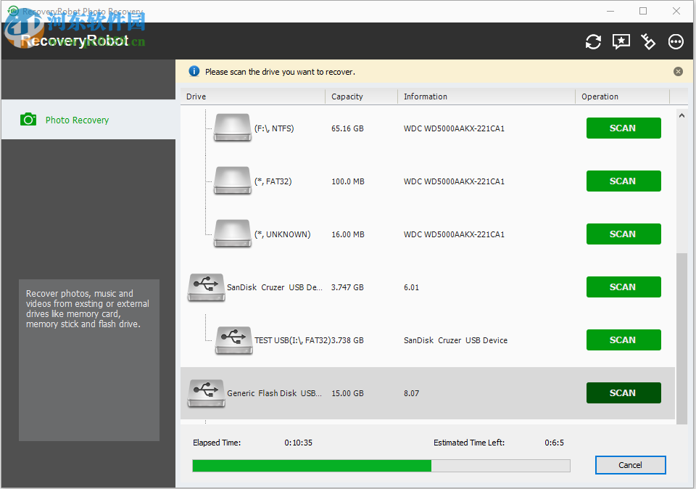Viewport: 696px width, 489px height.
Task: Click the SanDisk Cruzer USB Device information
Action: pos(455,340)
